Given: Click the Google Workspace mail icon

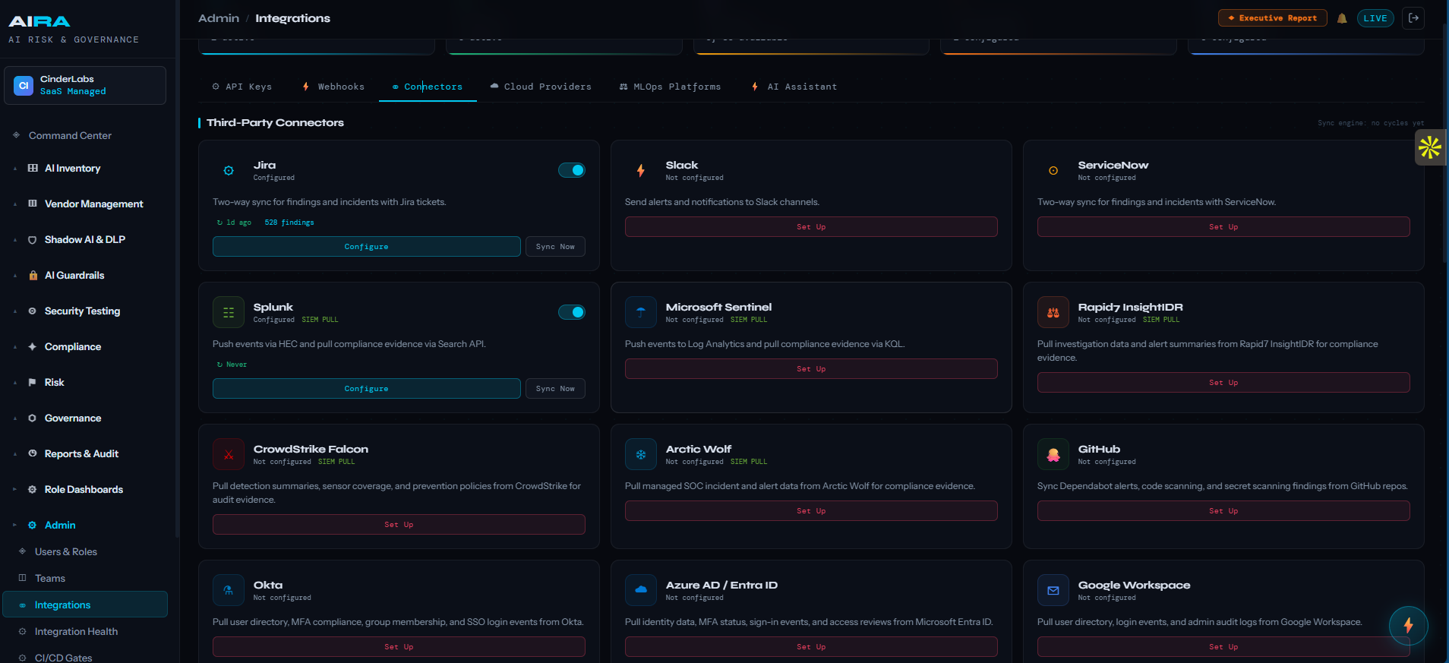Looking at the screenshot, I should coord(1053,590).
